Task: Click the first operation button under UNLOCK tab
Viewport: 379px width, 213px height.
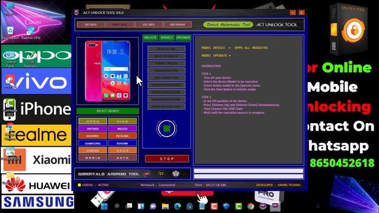Action: click(166, 49)
